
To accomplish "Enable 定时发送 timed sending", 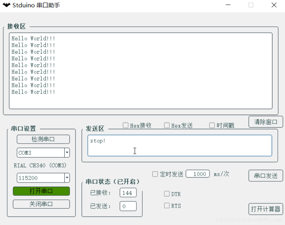I will pyautogui.click(x=155, y=174).
